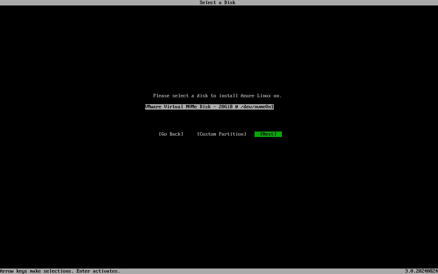Screen dimensions: 438x274
Task: Open the [Custom Partition] option
Action: point(222,134)
